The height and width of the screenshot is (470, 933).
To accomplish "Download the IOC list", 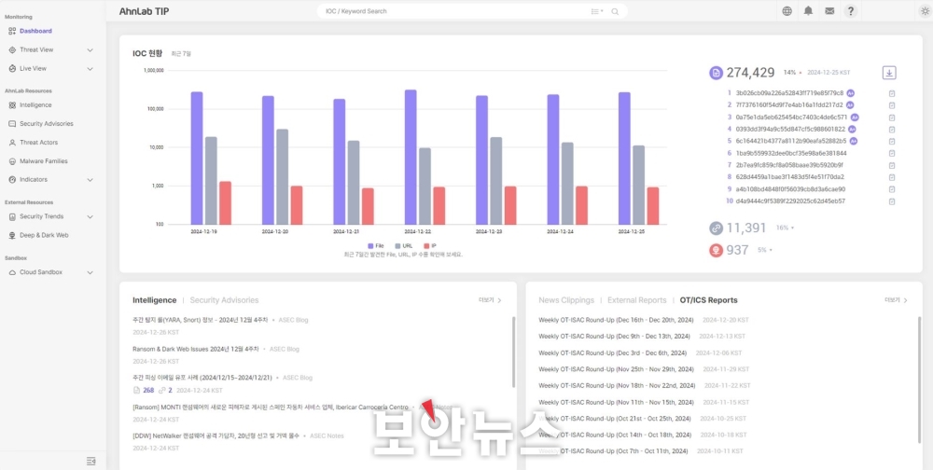I will (889, 73).
